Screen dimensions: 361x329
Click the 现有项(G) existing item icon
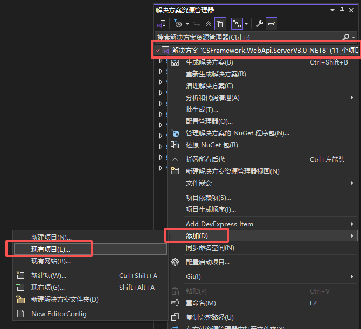point(20,287)
